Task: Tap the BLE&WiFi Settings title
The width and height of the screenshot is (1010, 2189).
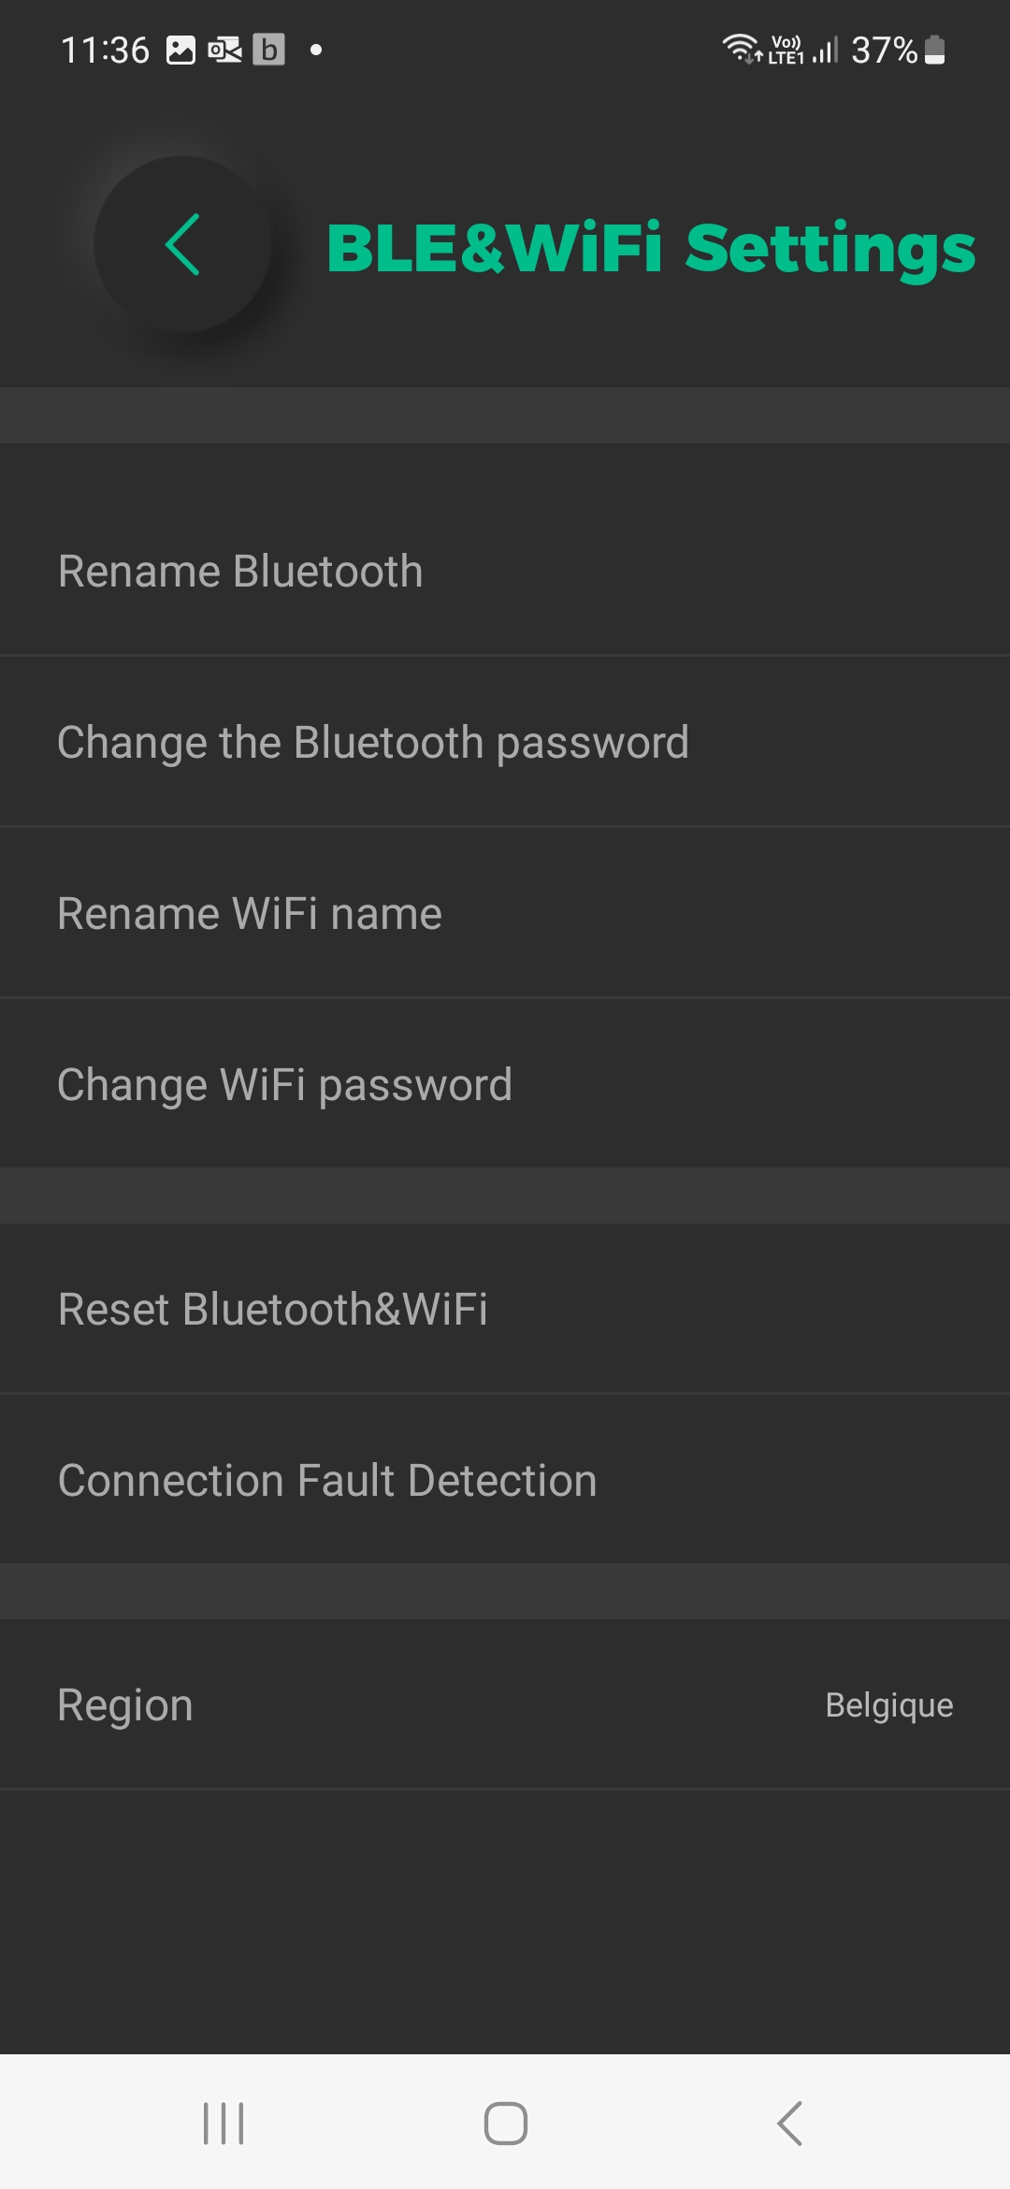Action: pos(651,249)
